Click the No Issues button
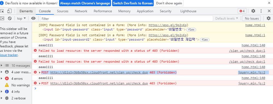 [252, 18]
